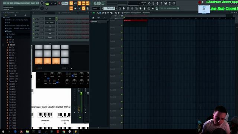Open the Channel rack view icon

tap(128, 8)
